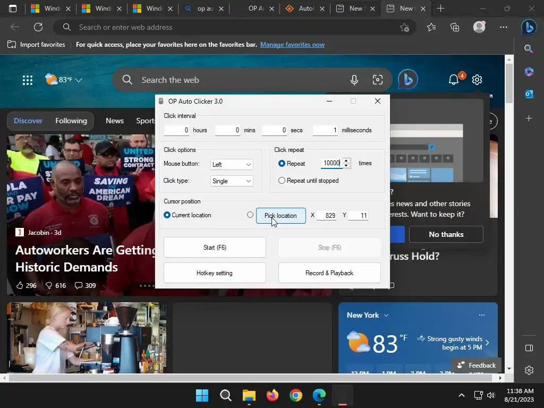Click the repeat times number field

[x=331, y=163]
